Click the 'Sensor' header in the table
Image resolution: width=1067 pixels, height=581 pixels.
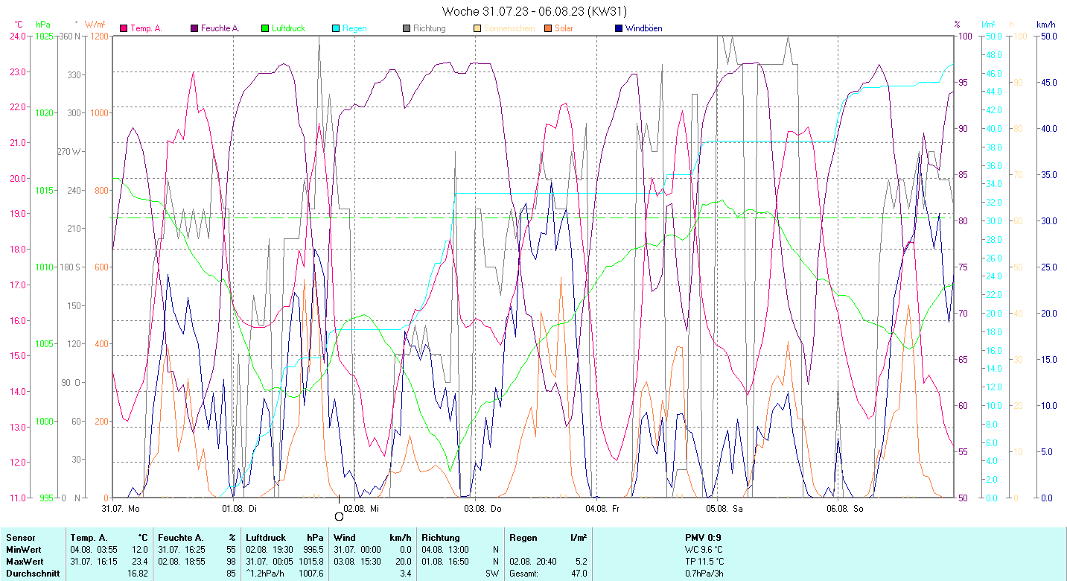click(x=19, y=537)
